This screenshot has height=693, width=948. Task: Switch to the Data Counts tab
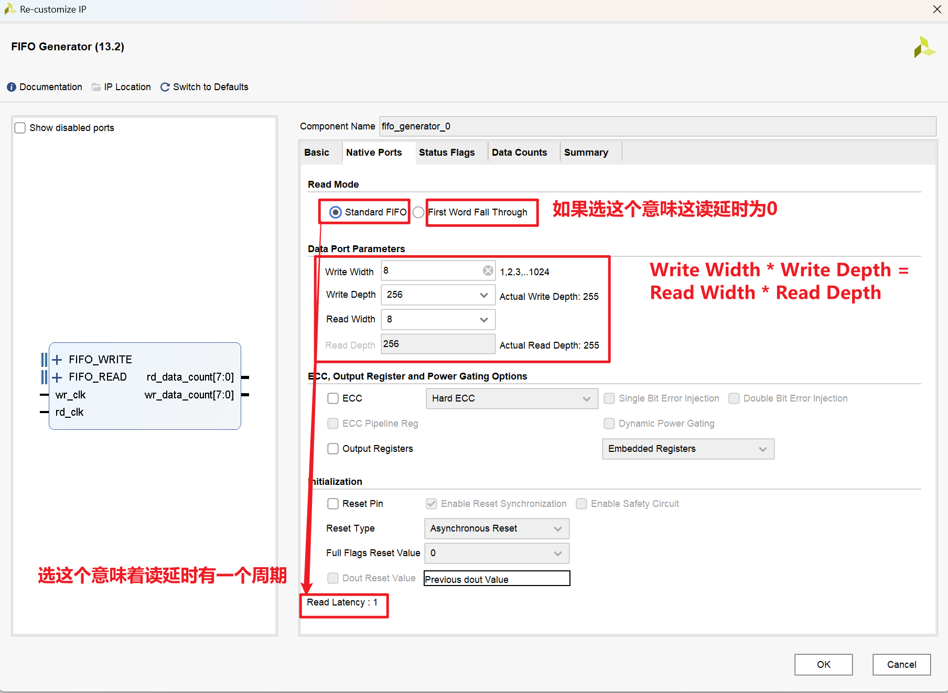pyautogui.click(x=520, y=153)
